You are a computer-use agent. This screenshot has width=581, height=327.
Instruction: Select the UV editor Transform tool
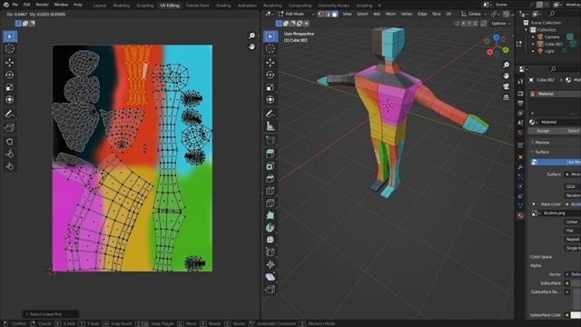tap(10, 100)
